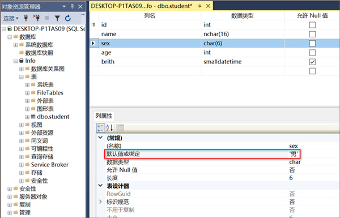Click the 默认值或绑定 value field showing '男'

click(x=294, y=154)
